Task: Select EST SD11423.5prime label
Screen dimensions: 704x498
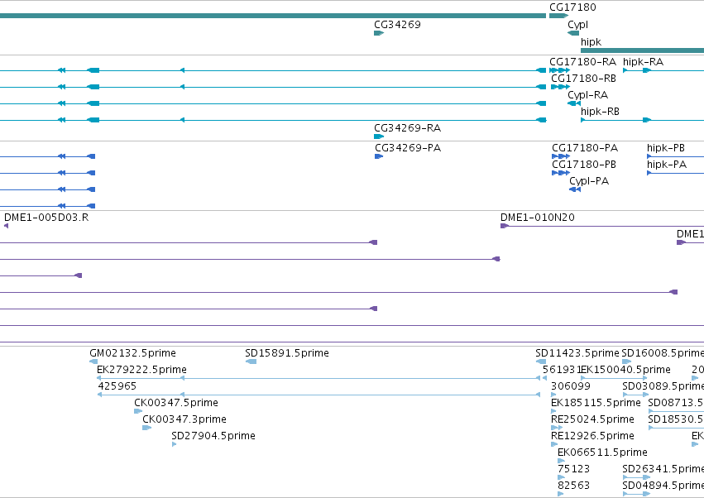Action: click(577, 353)
